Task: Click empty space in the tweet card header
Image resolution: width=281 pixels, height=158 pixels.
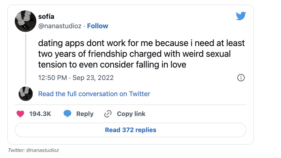Action: click(x=168, y=20)
